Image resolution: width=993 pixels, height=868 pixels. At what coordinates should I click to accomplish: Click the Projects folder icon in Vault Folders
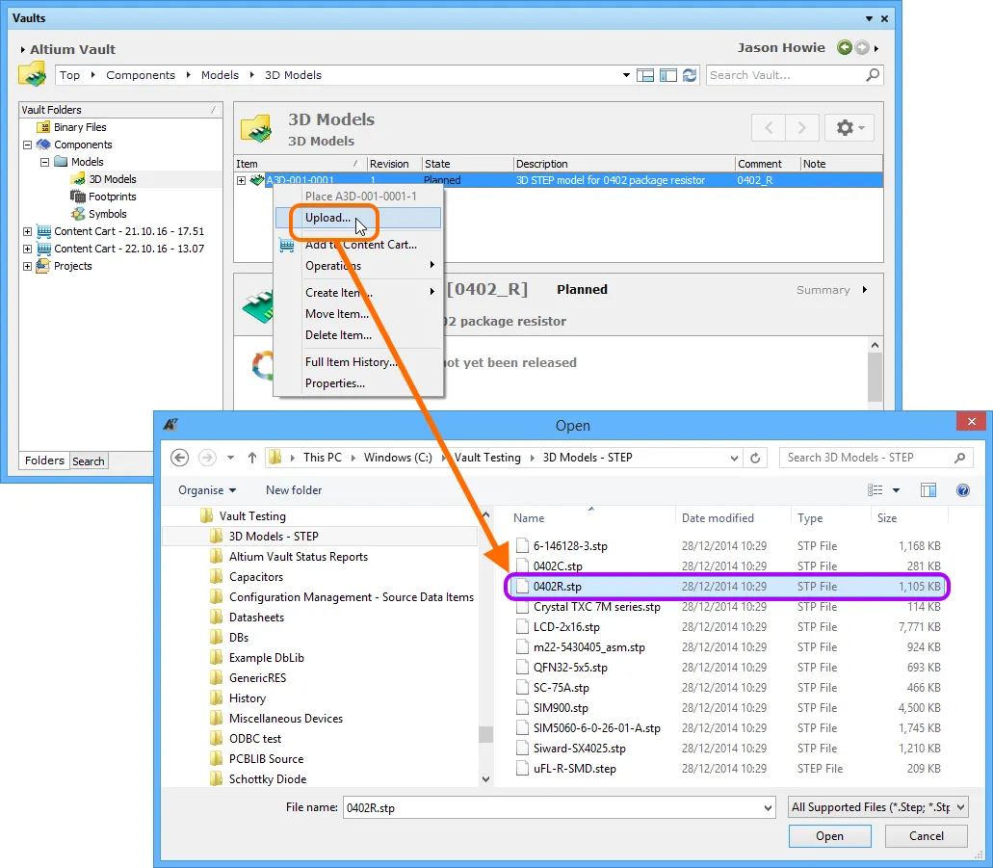(x=43, y=266)
